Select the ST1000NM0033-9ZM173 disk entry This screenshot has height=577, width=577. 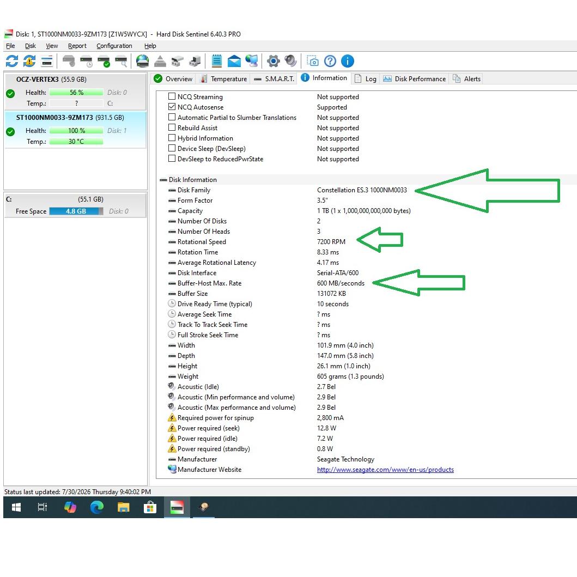click(75, 130)
